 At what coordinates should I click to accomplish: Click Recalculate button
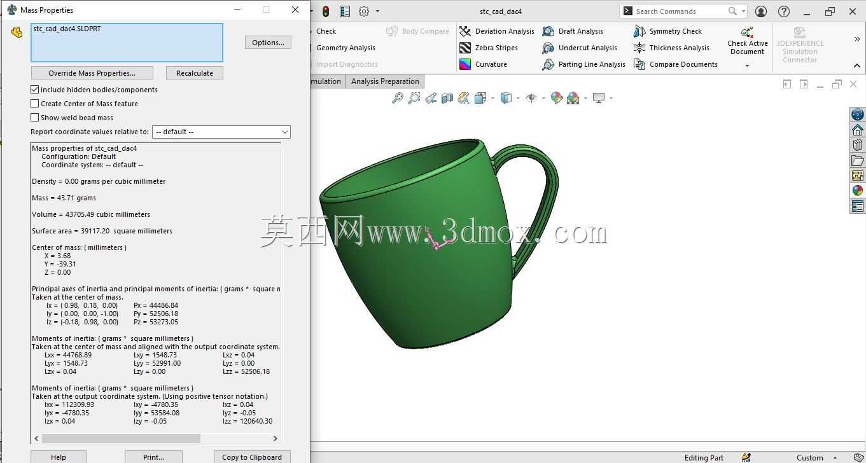(194, 73)
